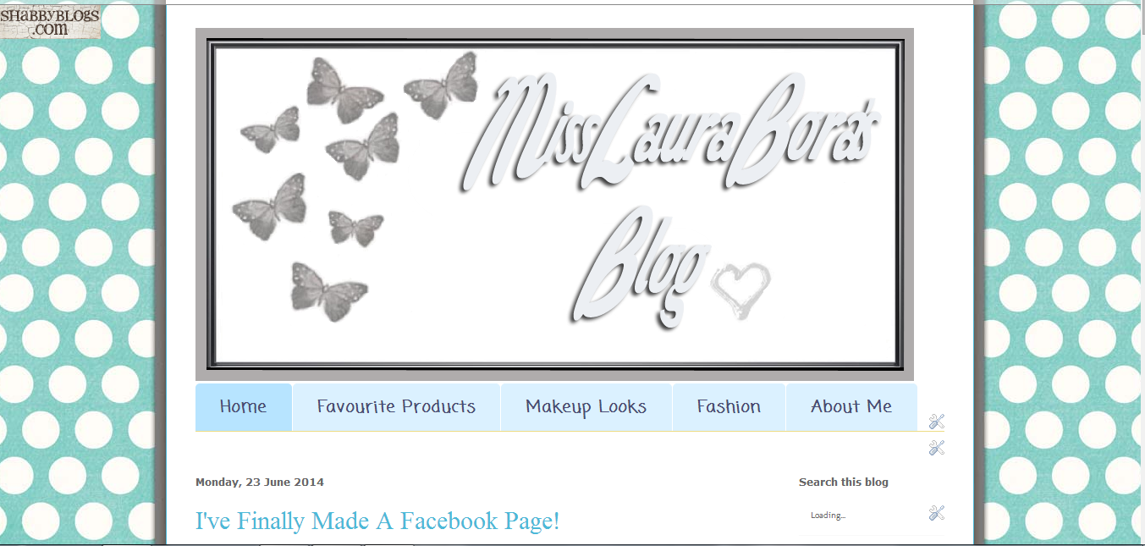The image size is (1145, 546).
Task: Open the Favourite Products tab
Action: point(396,407)
